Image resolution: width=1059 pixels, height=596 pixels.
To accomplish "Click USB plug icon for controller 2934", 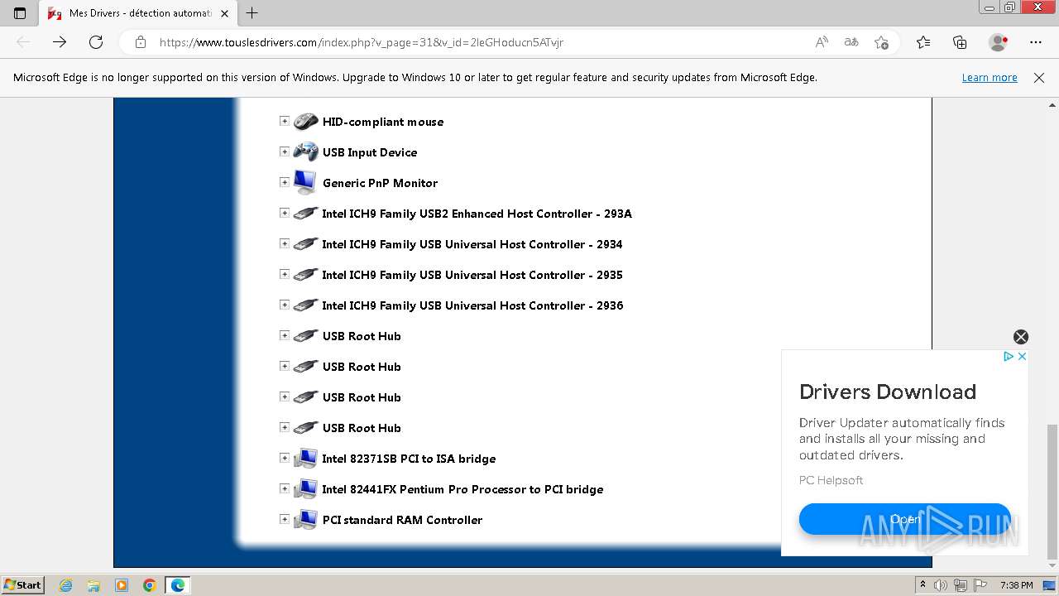I will coord(305,244).
